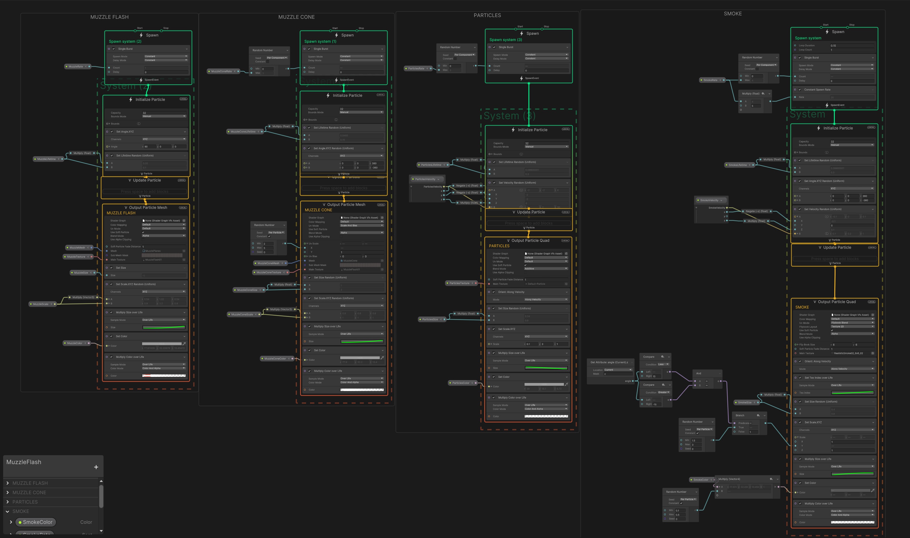Open the Tex Index curve editor
The height and width of the screenshot is (538, 910).
click(853, 393)
